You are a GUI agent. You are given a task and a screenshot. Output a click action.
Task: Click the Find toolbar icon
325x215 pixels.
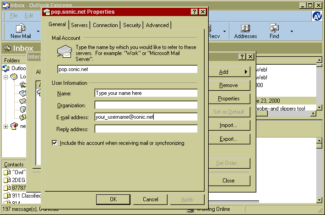click(x=274, y=28)
